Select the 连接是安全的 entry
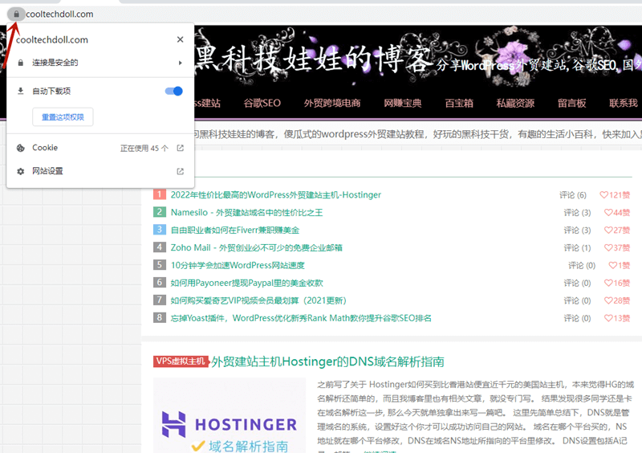642x453 pixels. (100, 63)
